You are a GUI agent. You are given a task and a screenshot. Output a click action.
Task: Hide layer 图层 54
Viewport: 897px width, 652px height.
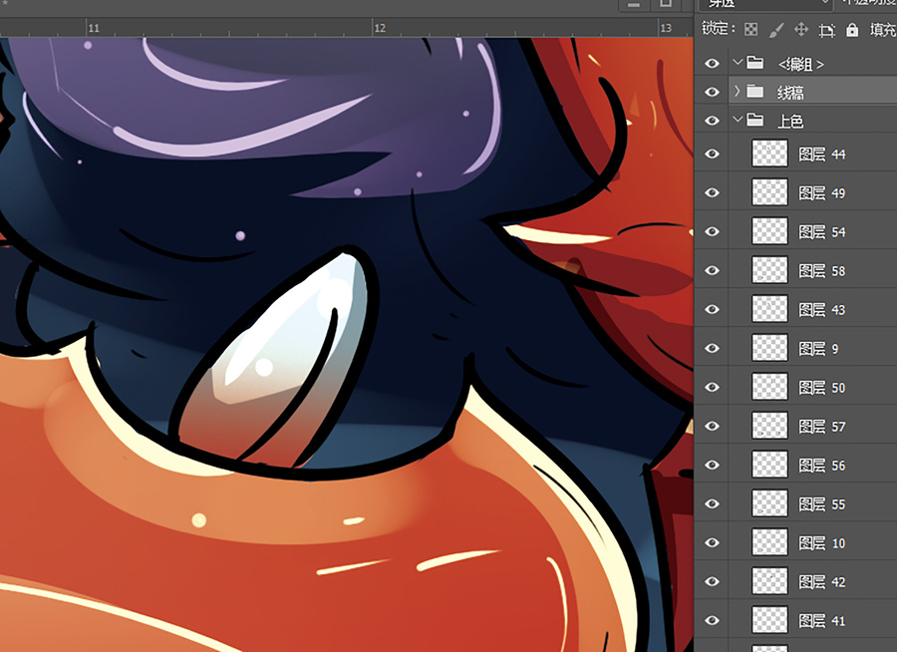[712, 231]
